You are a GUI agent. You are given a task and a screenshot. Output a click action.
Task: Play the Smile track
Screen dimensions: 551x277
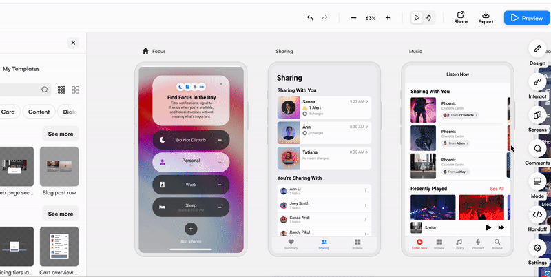click(488, 228)
